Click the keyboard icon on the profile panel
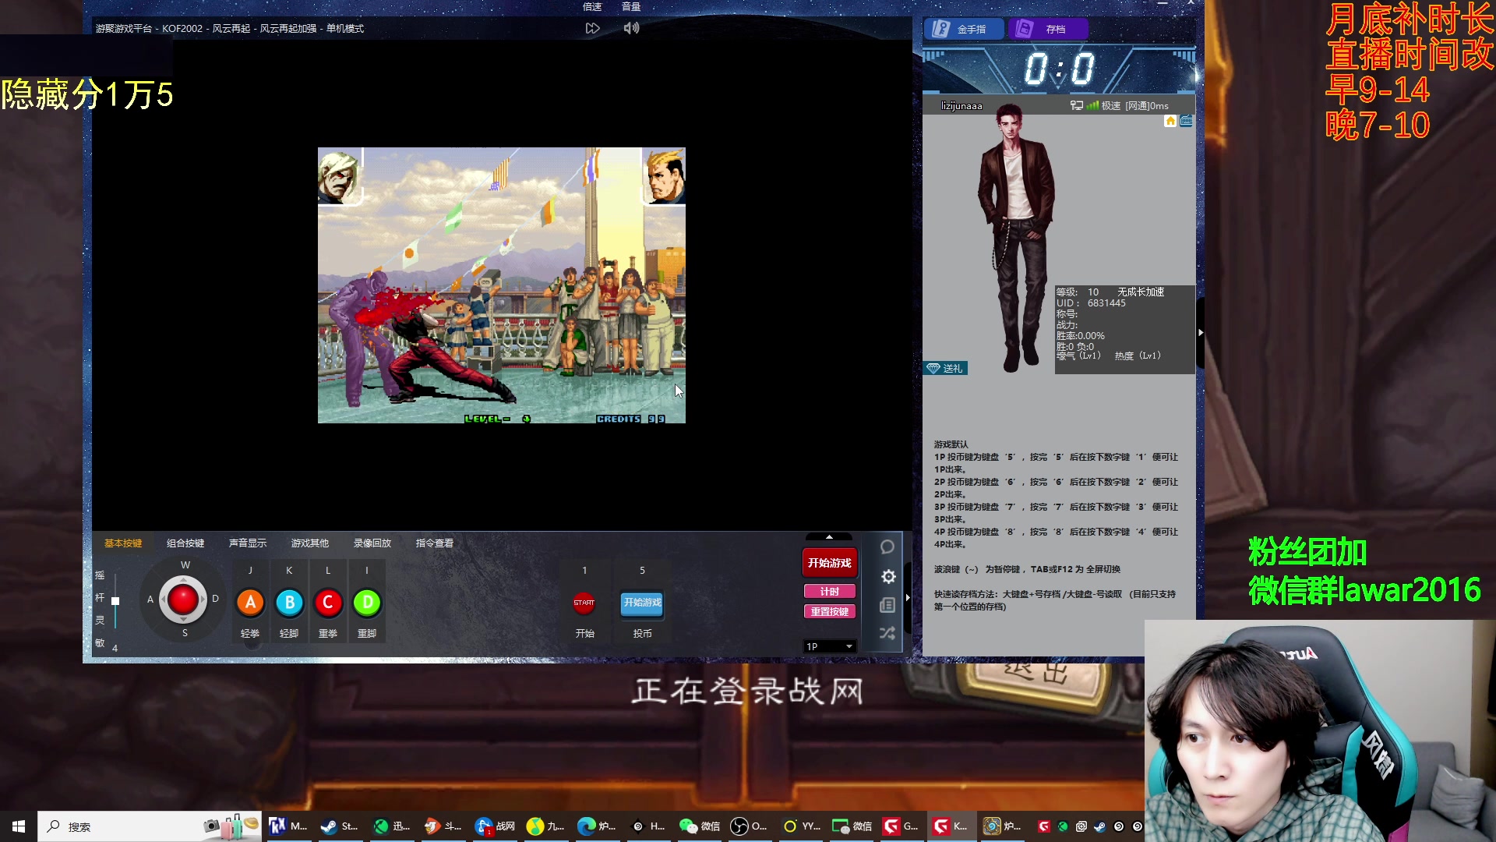Viewport: 1496px width, 842px height. coord(1186,121)
